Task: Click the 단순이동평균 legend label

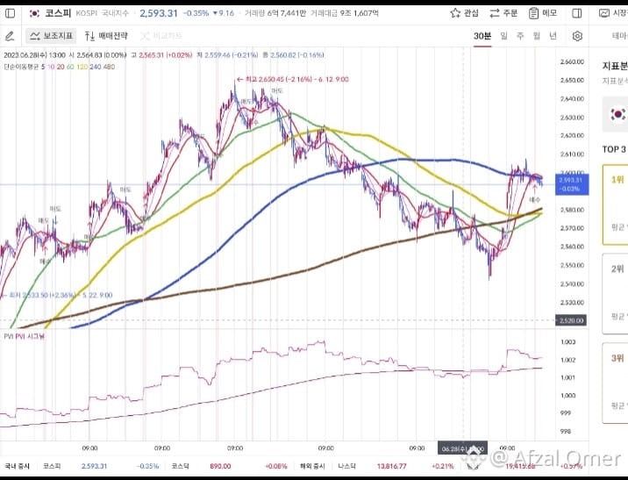Action: click(21, 67)
